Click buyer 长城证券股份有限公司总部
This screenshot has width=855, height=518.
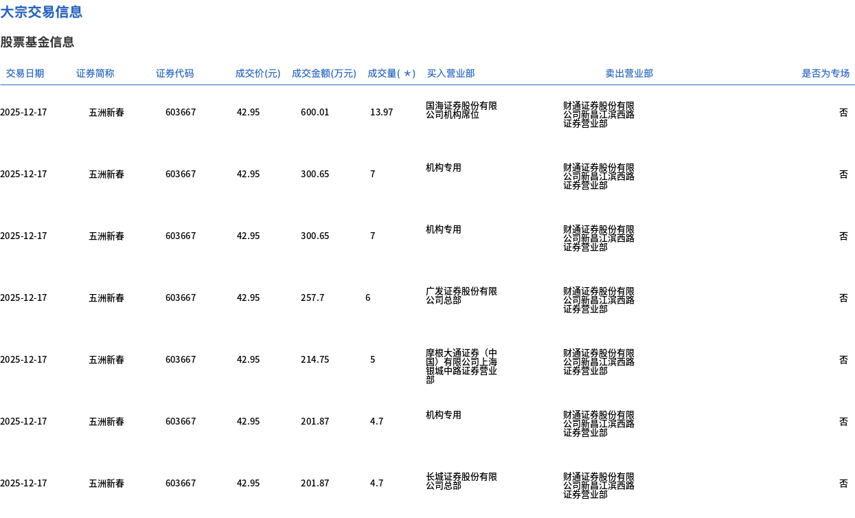tap(461, 481)
